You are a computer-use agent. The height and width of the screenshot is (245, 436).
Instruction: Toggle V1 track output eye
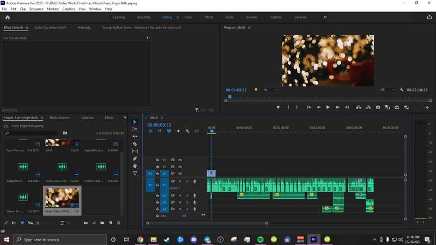coord(180,174)
